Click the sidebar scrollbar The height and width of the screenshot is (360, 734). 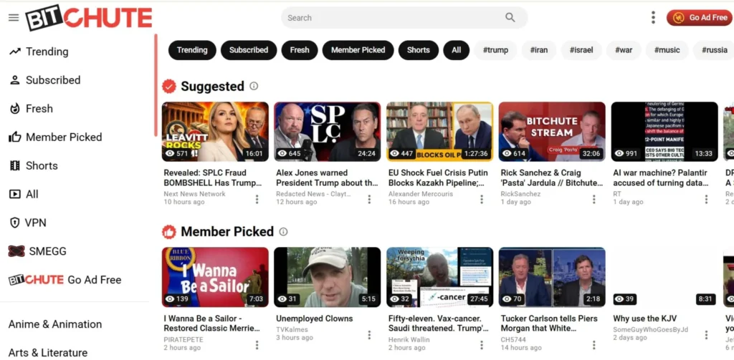[x=156, y=85]
